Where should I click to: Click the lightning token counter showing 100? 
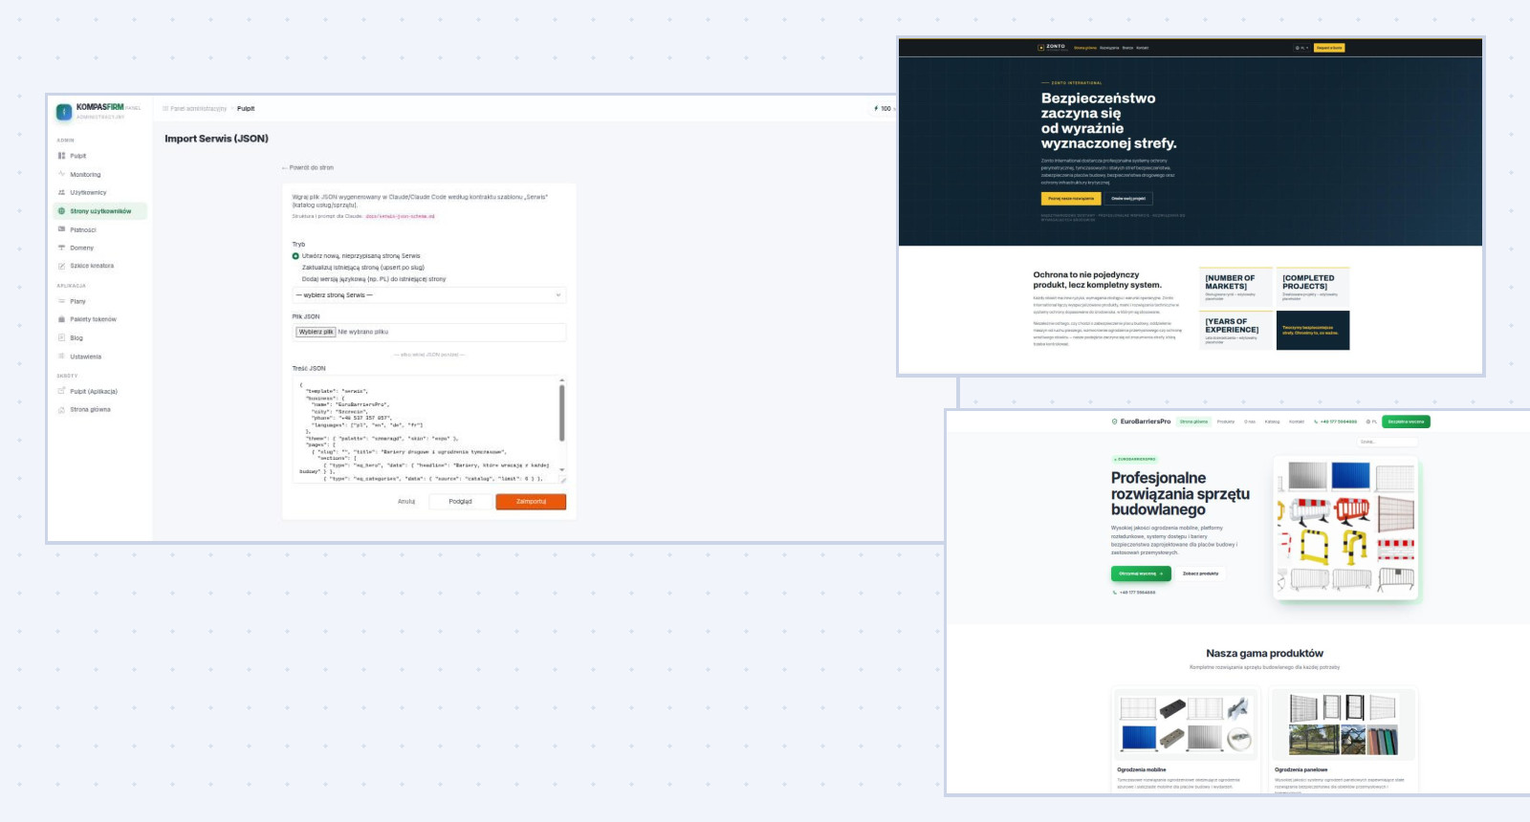pos(883,108)
